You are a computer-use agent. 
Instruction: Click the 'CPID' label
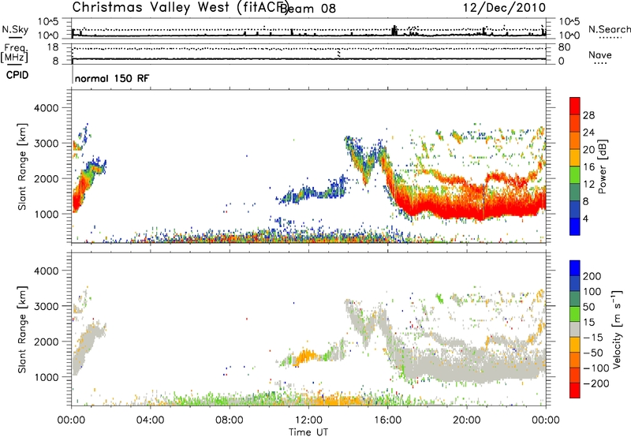click(x=17, y=75)
